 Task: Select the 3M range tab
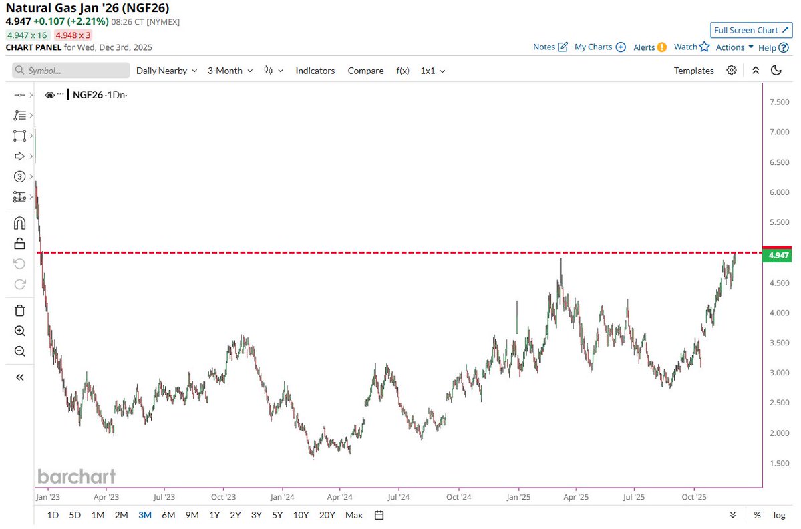[145, 515]
